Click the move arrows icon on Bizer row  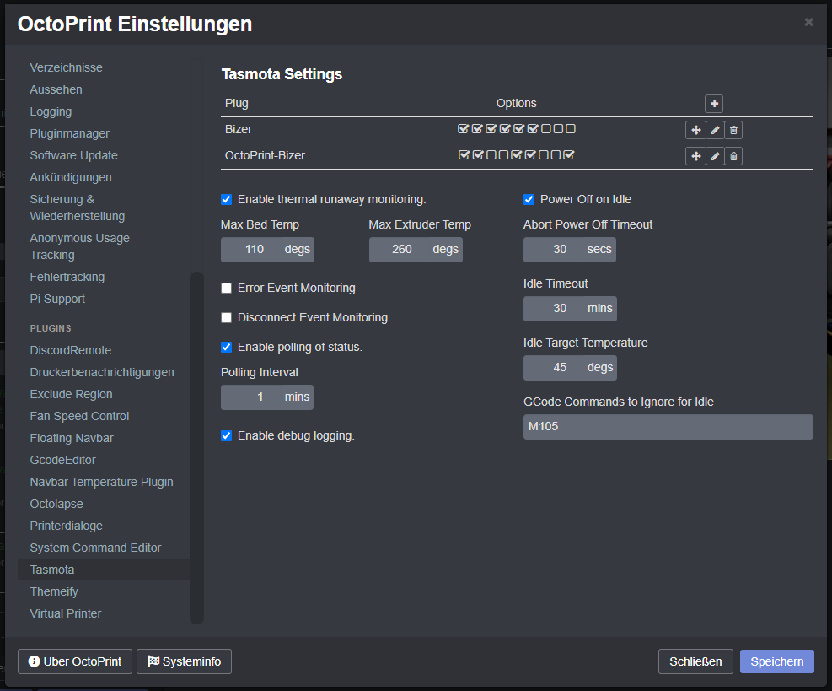[695, 130]
